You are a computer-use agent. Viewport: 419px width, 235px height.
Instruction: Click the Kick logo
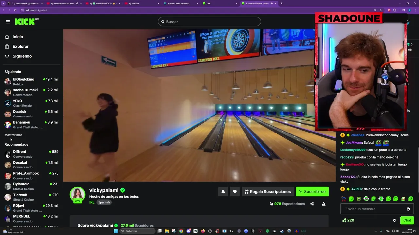27,22
